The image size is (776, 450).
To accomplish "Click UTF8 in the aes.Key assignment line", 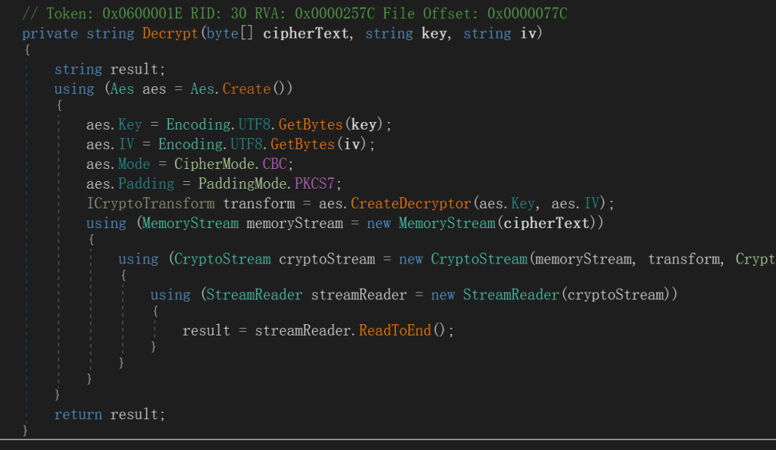I will (x=255, y=124).
